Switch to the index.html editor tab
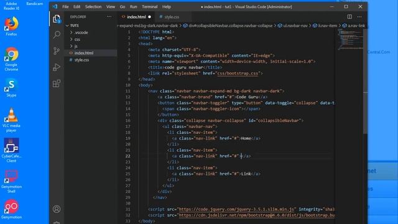 point(136,17)
